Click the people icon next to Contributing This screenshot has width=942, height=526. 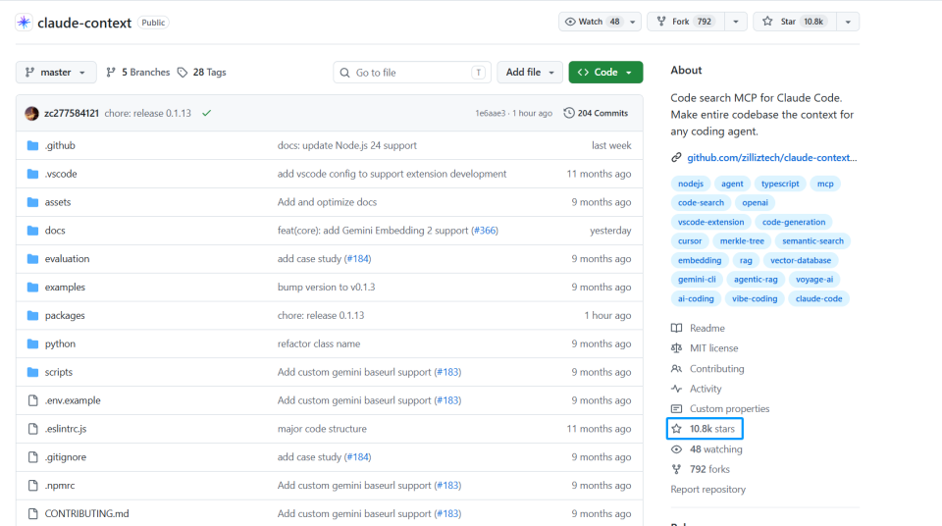pos(676,369)
